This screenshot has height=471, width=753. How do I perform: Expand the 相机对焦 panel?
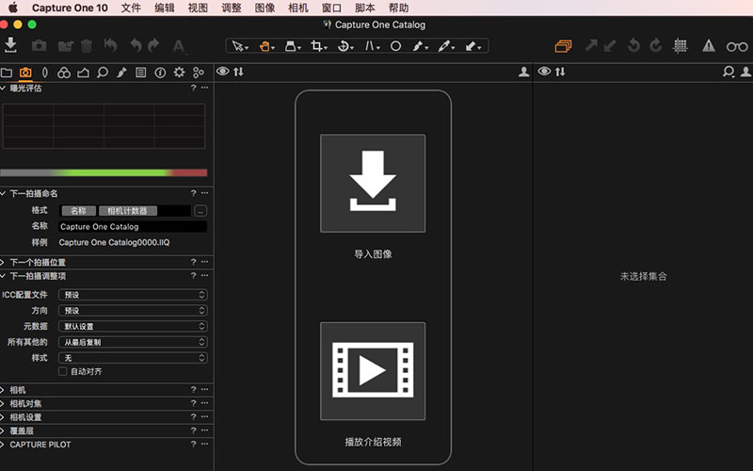pos(3,404)
